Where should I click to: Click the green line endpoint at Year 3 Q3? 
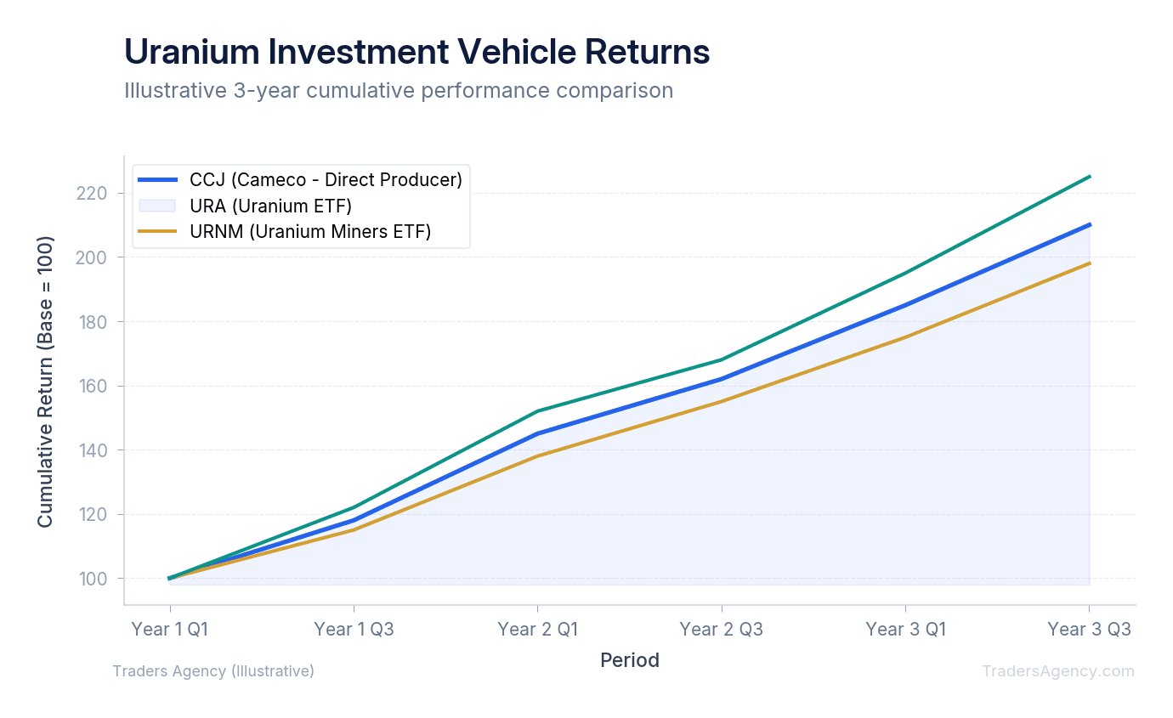(x=1089, y=177)
